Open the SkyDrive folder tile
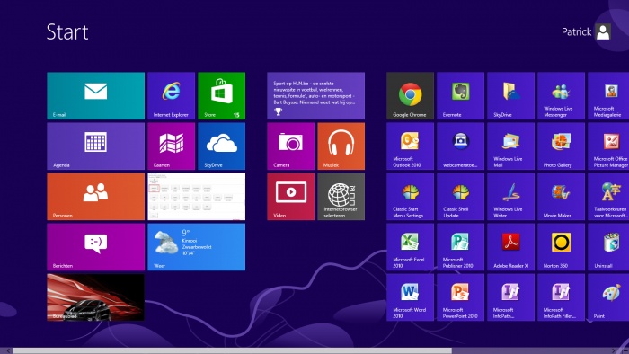 pyautogui.click(x=510, y=96)
